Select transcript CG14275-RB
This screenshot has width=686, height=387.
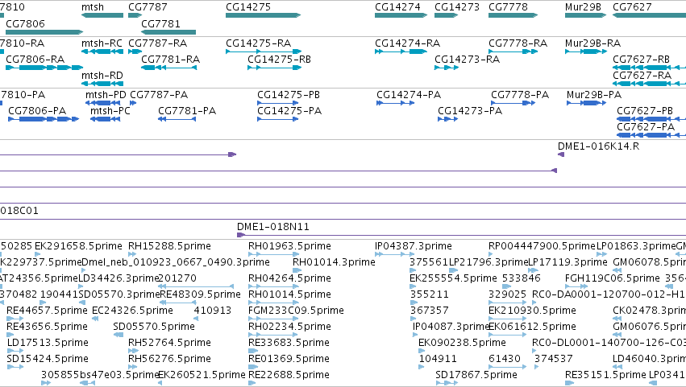(274, 68)
